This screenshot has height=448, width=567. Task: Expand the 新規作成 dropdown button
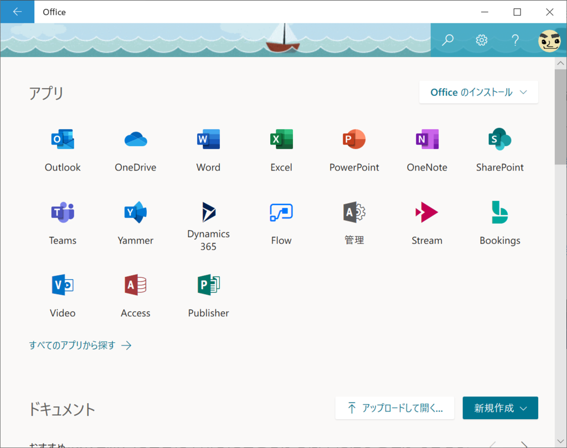pyautogui.click(x=500, y=408)
